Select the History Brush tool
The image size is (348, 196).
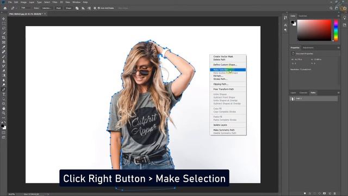pos(4,66)
